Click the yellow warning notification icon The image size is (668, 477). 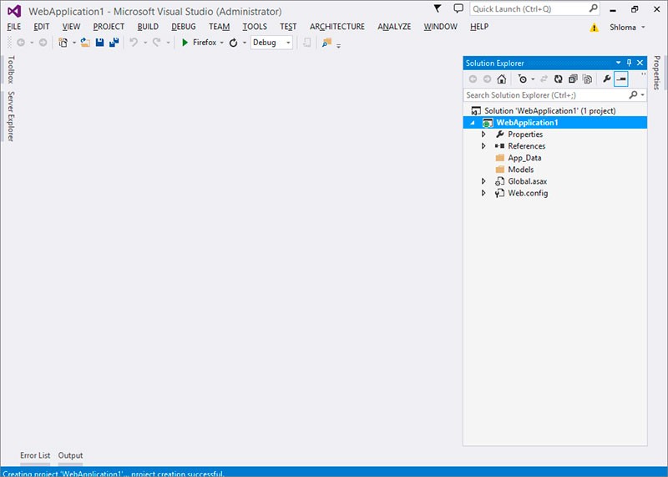[x=594, y=28]
